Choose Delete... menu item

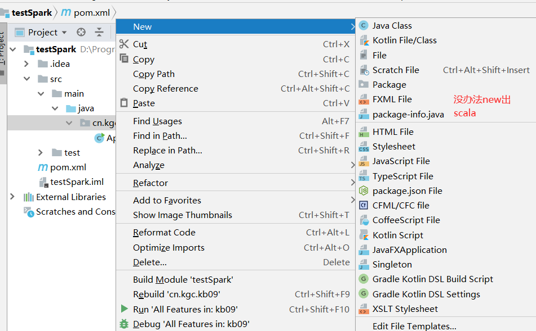point(236,262)
